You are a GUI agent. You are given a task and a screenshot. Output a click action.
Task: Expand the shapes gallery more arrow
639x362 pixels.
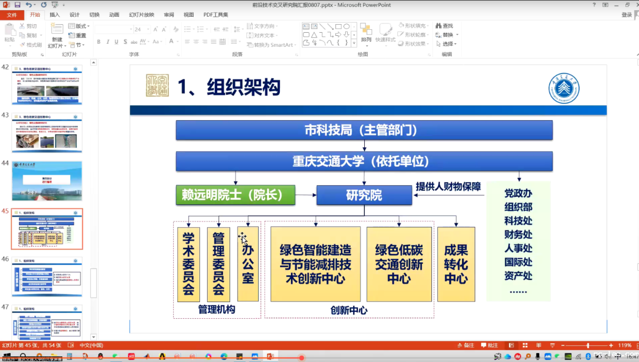(354, 43)
